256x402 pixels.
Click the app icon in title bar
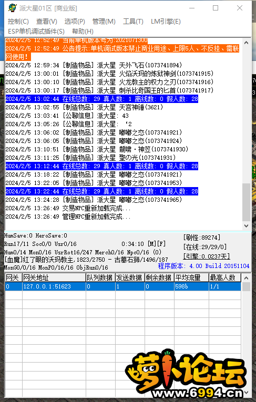[12, 8]
